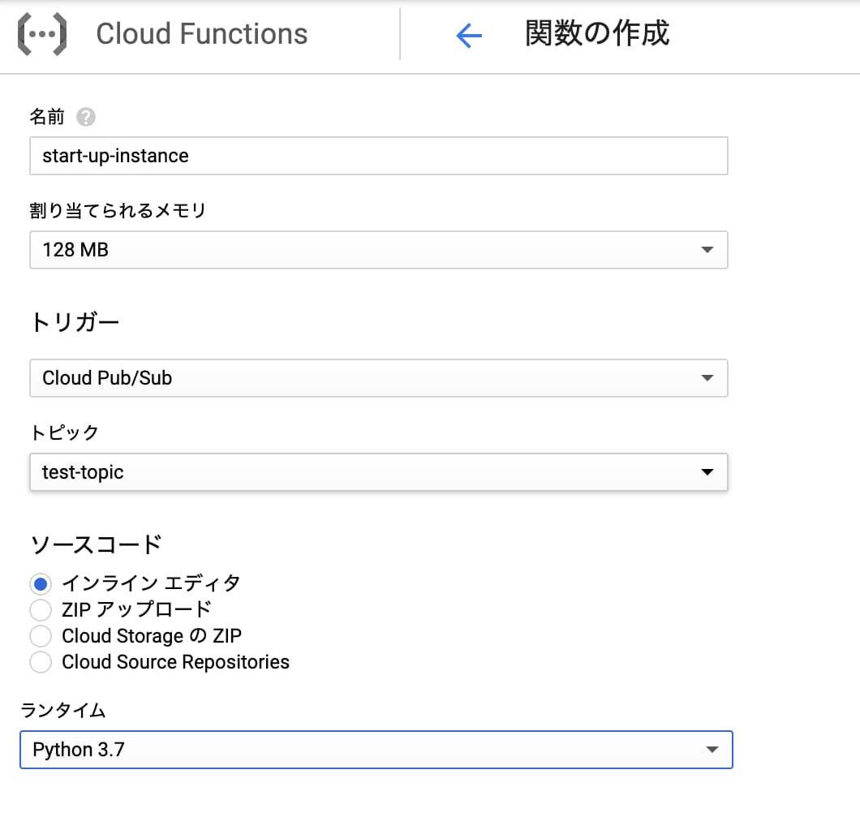
Task: Click the 割り当てられるメモリ label
Action: [118, 210]
